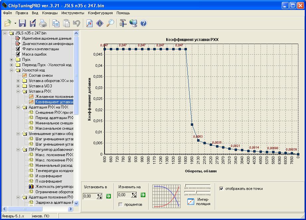The image size is (306, 220).
Task: Select Диагностическая информация in the tree
Action: tap(48, 44)
